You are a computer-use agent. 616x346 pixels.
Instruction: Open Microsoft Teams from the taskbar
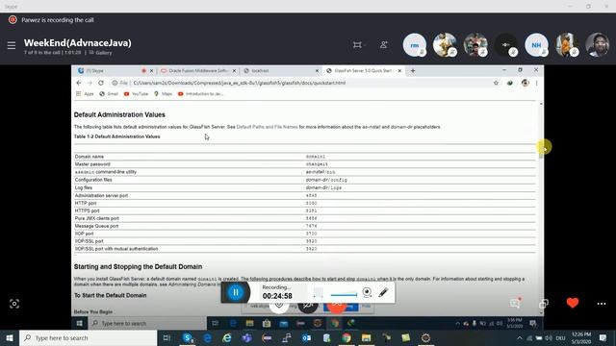tap(247, 337)
